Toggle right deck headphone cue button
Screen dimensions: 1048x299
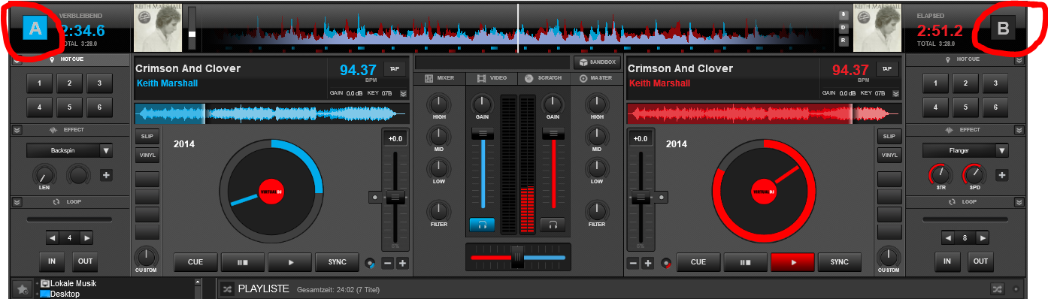(x=553, y=224)
